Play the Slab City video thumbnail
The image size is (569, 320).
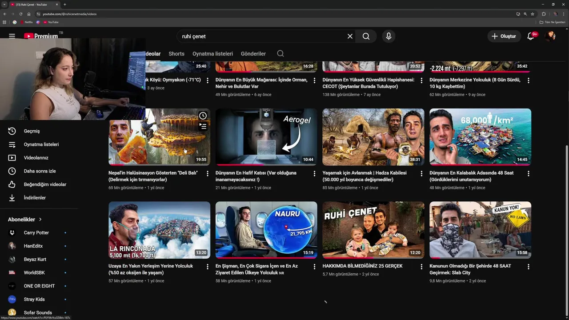point(480,230)
